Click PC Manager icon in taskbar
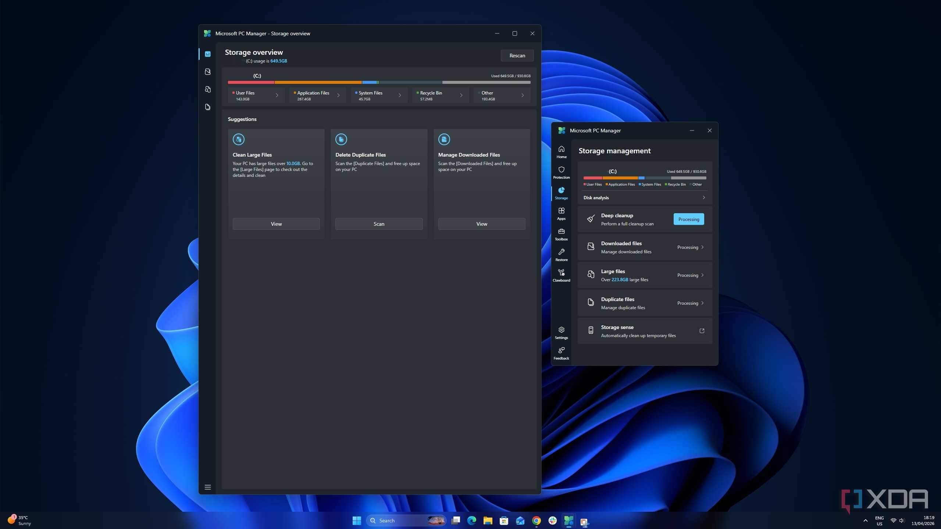This screenshot has width=941, height=529. point(569,521)
